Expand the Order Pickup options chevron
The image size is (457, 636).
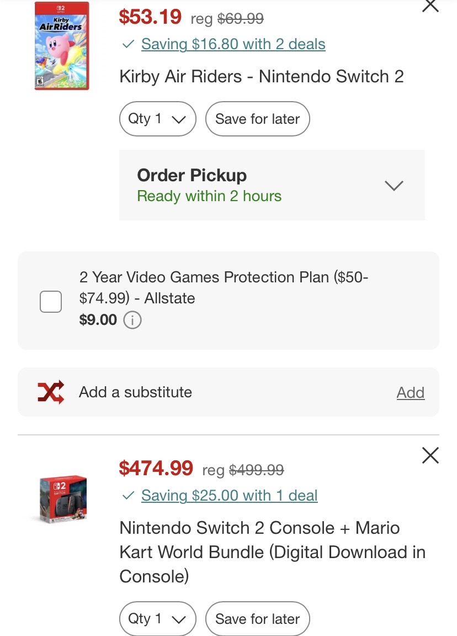click(x=394, y=185)
